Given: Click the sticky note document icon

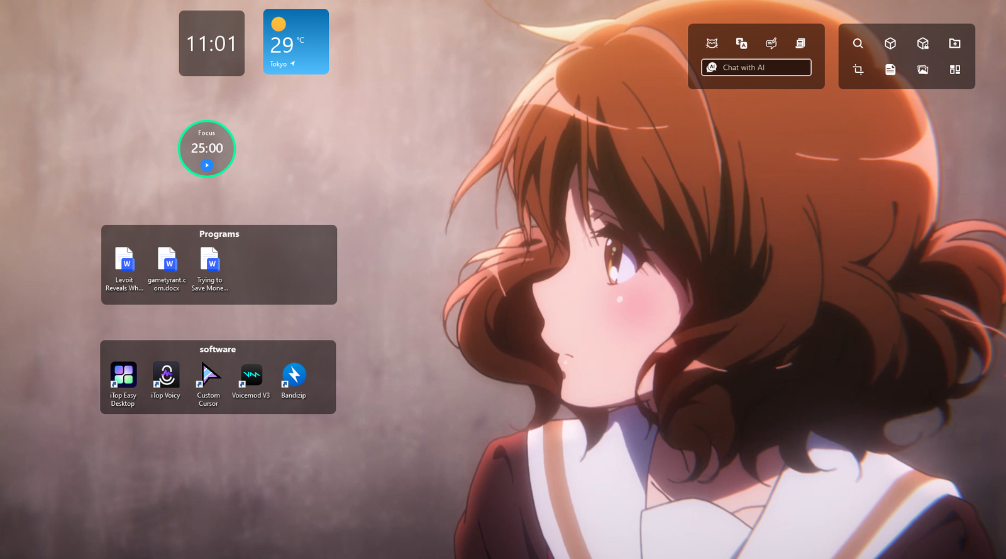Looking at the screenshot, I should [890, 69].
